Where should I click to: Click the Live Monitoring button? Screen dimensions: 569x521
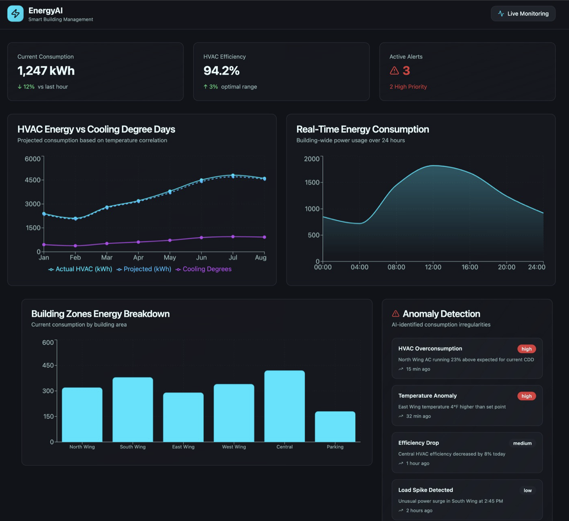point(523,13)
